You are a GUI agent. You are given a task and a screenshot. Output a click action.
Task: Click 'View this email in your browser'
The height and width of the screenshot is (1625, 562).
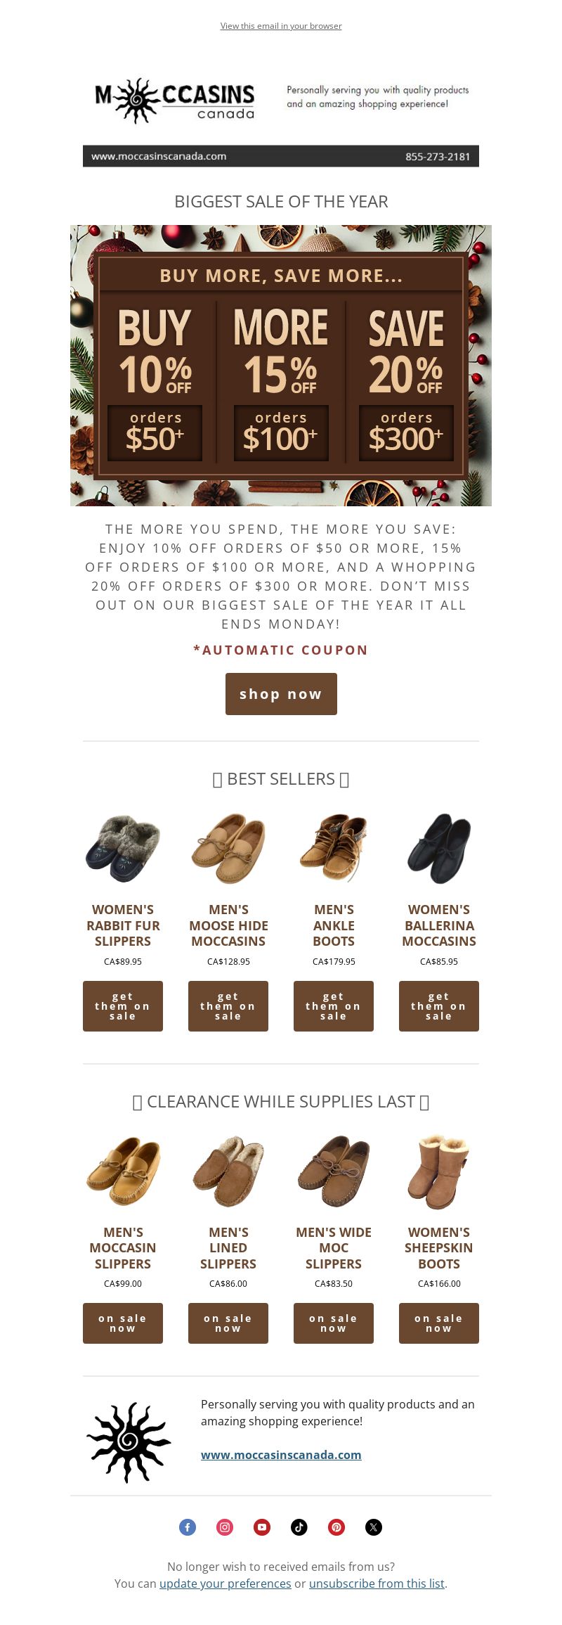(281, 26)
